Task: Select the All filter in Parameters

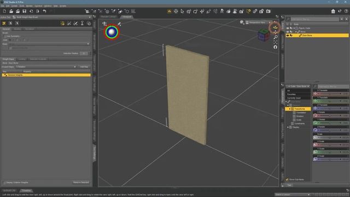Action: pyautogui.click(x=297, y=91)
